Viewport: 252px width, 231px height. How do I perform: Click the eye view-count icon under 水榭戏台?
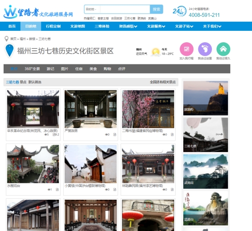point(49,190)
